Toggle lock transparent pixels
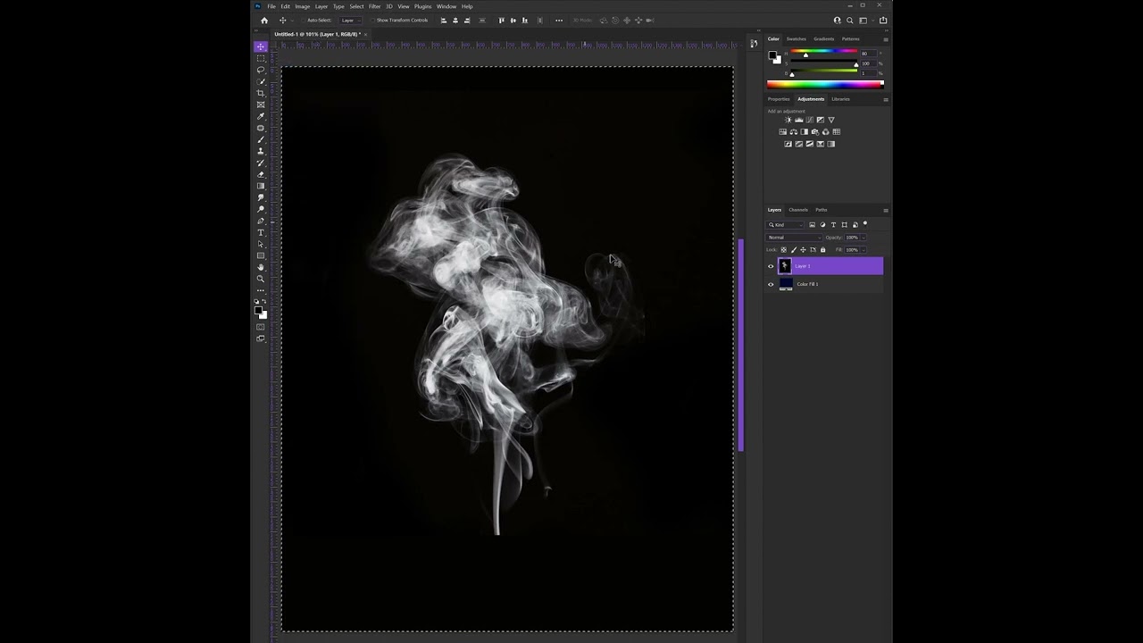Image resolution: width=1143 pixels, height=643 pixels. pos(783,250)
